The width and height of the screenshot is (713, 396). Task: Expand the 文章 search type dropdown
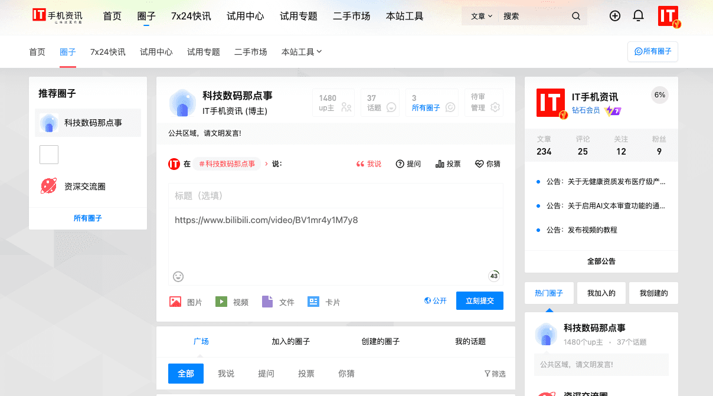coord(481,17)
